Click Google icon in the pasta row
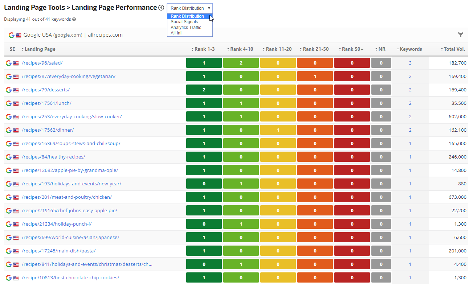473x284 pixels. click(9, 251)
